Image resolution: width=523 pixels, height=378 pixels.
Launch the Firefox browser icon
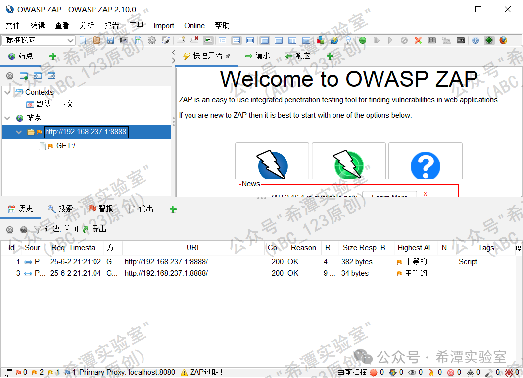(x=503, y=41)
